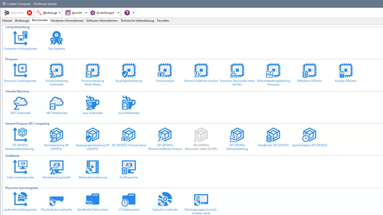383x215 pixels.
Task: Start Bildverarbeitungsleistung Prozessor benchmark
Action: (273, 75)
